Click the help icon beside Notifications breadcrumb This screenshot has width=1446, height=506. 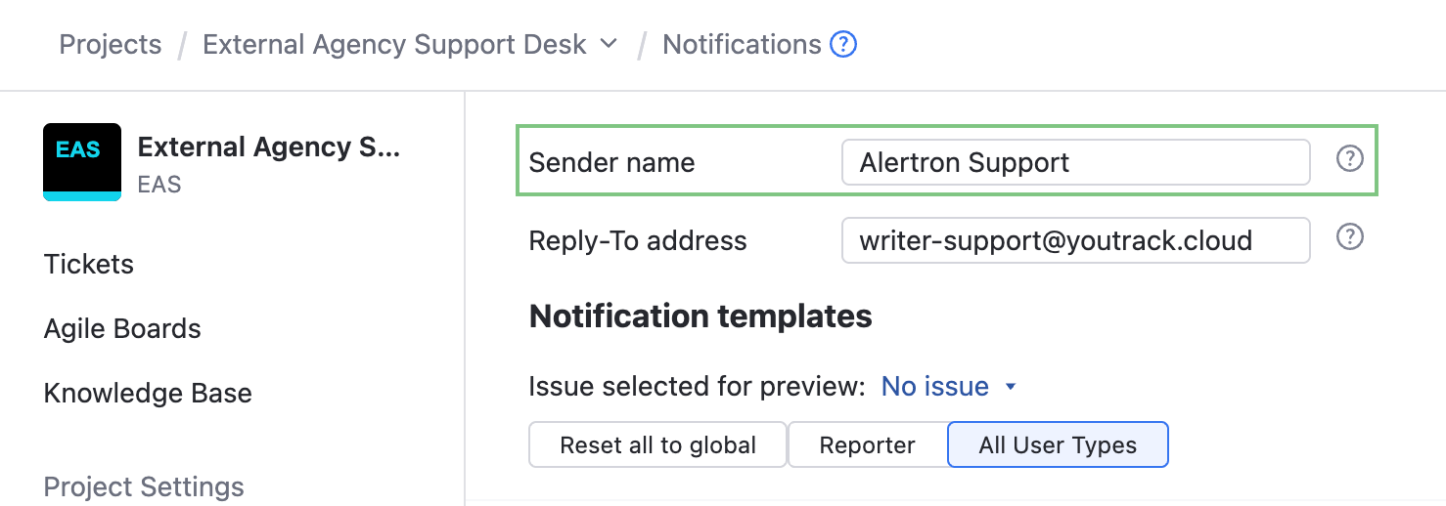click(x=843, y=45)
